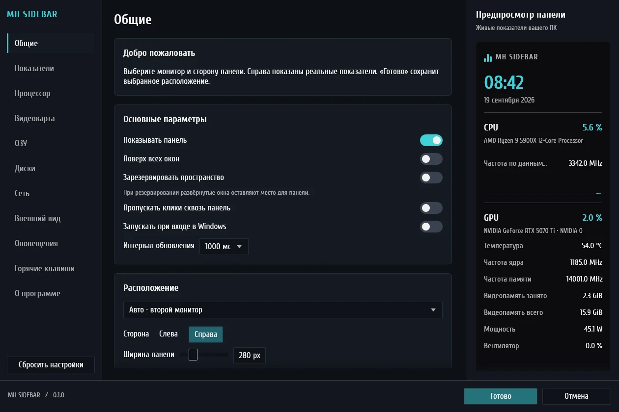Select the Слева side option
Screen dimensions: 619x412
point(169,334)
